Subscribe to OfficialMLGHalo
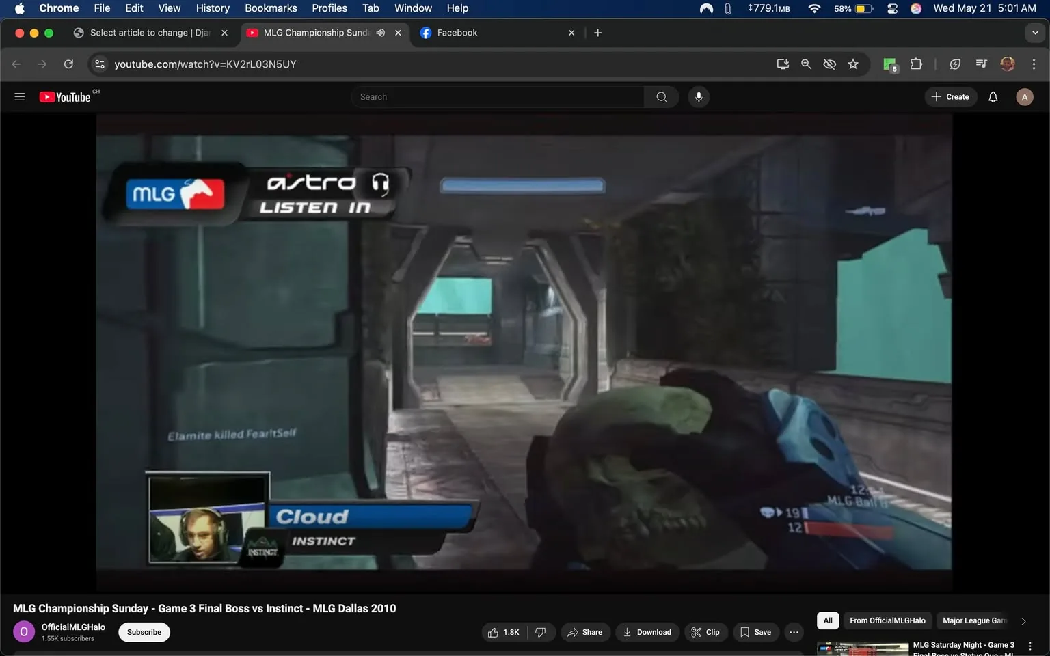The image size is (1050, 656). [x=144, y=632]
